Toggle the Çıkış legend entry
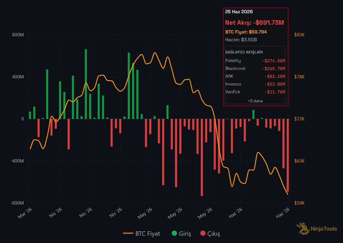The height and width of the screenshot is (243, 343). (210, 233)
